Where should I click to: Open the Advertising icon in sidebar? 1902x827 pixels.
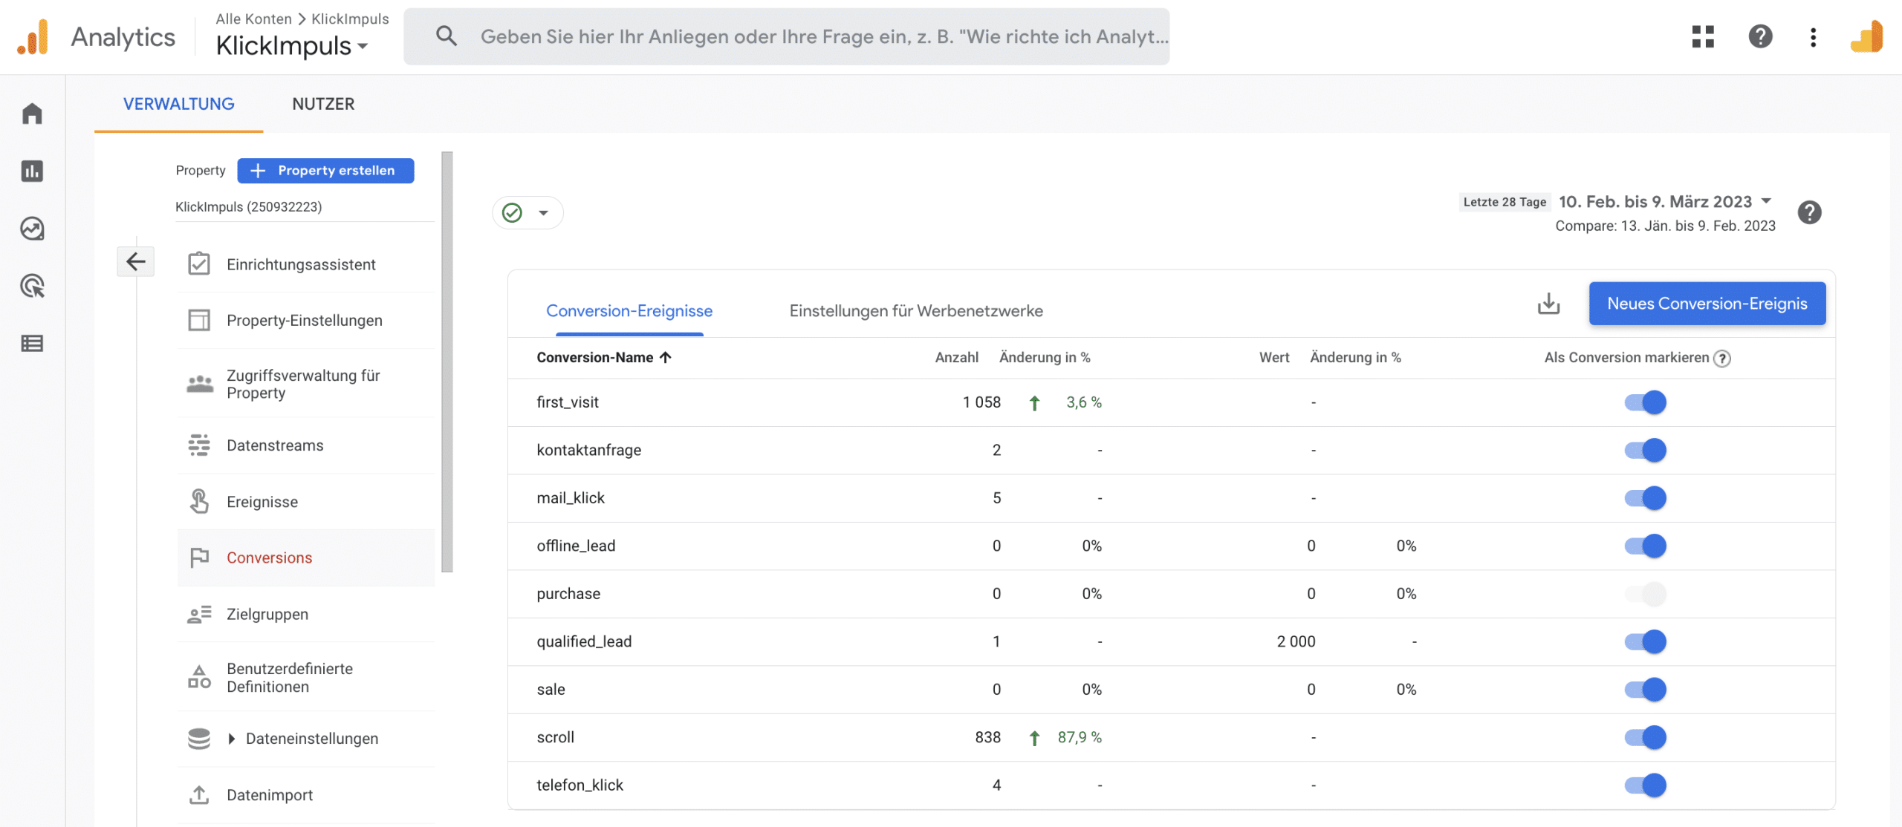[x=32, y=286]
